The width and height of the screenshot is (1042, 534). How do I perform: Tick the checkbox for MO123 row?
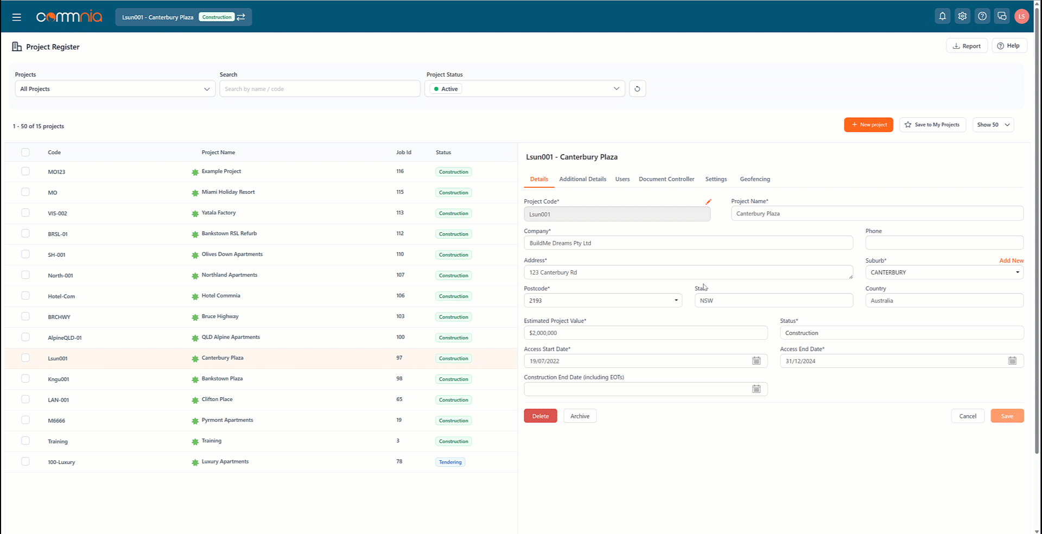click(x=26, y=171)
